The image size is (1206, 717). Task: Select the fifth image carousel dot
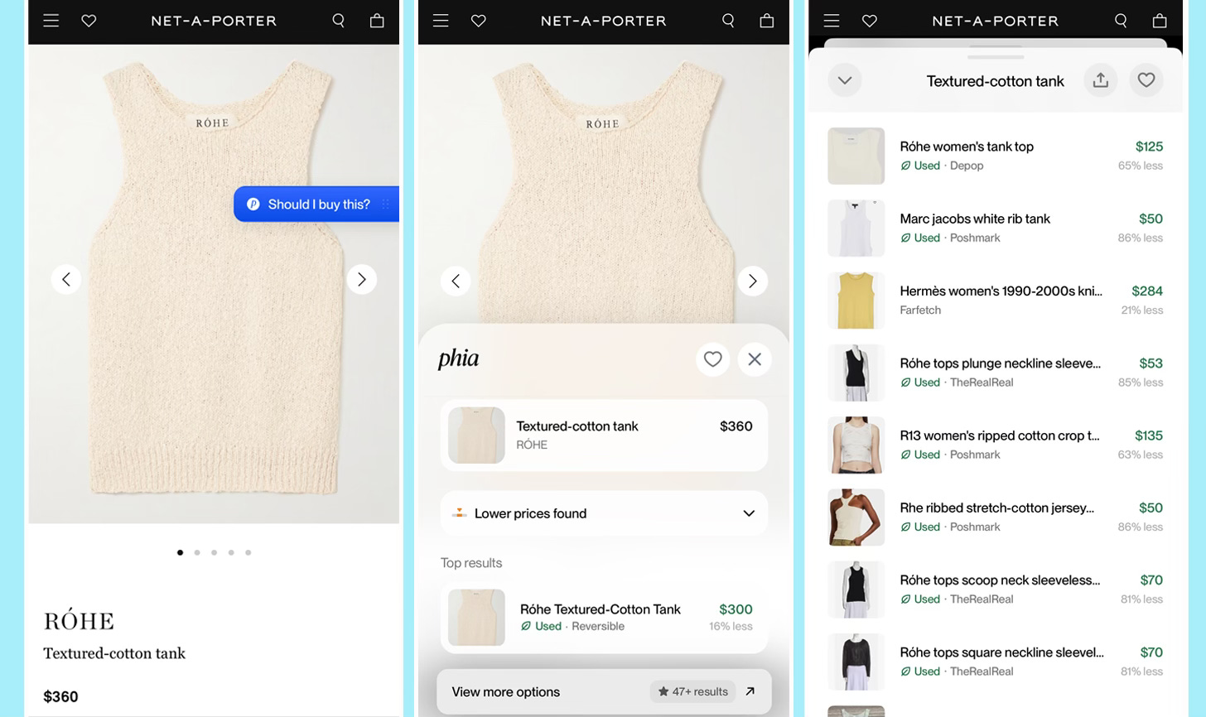248,552
